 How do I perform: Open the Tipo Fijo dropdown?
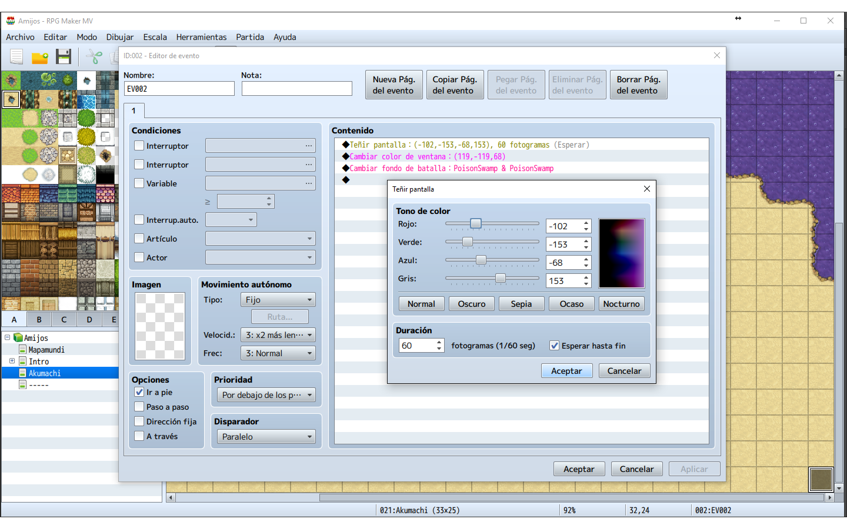pyautogui.click(x=278, y=300)
